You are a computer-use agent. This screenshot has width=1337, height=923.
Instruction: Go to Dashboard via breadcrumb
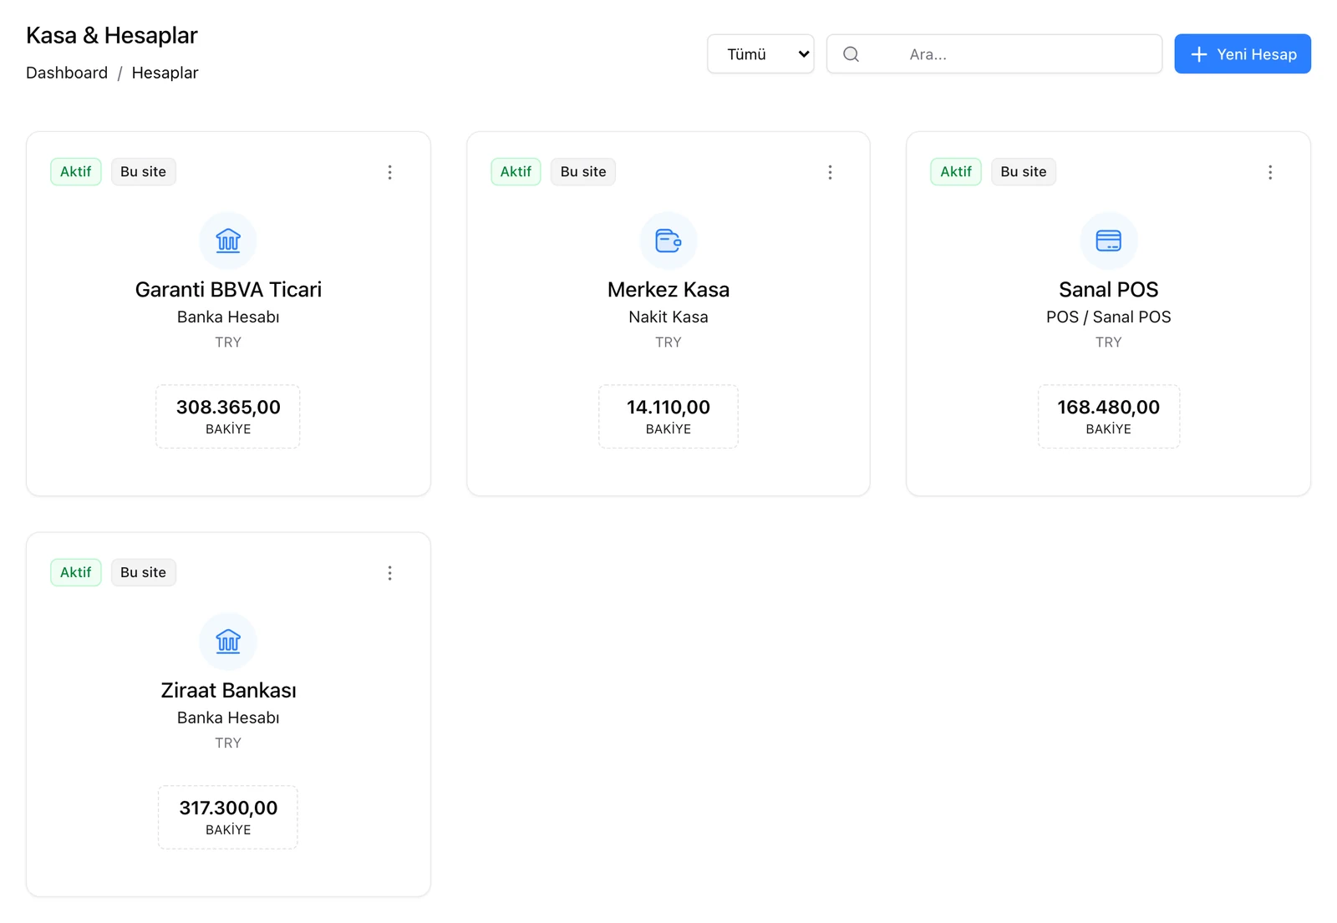[67, 73]
